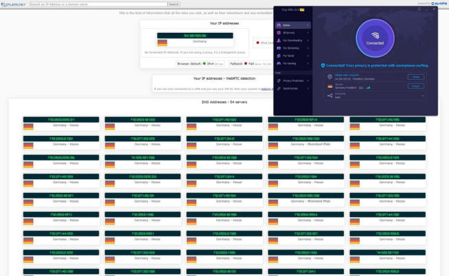Expand the Quick Access chevron
449x276 pixels.
(x=308, y=89)
